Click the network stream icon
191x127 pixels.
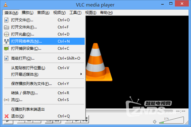click(x=6, y=41)
